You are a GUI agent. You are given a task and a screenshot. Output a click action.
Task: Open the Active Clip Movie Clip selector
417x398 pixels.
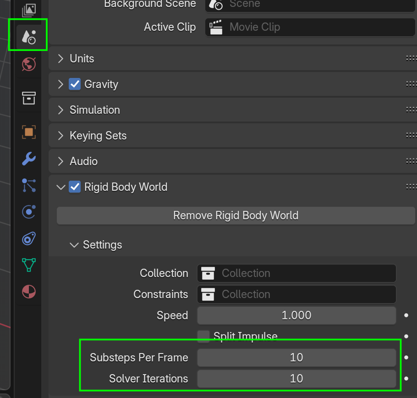(x=310, y=27)
